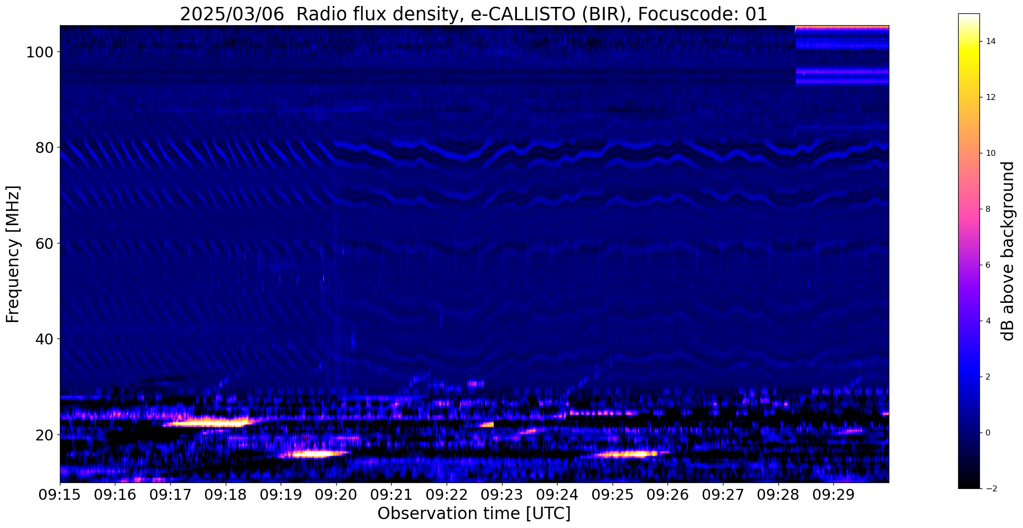Click the colorbar tick value 10

pyautogui.click(x=990, y=153)
